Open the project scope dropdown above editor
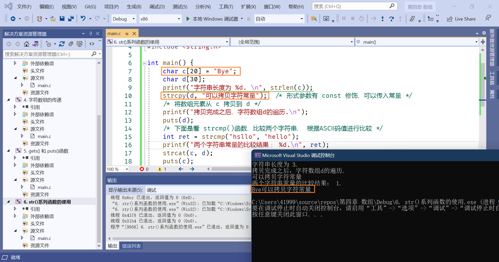Viewport: 499px width, 262px height. pyautogui.click(x=168, y=42)
